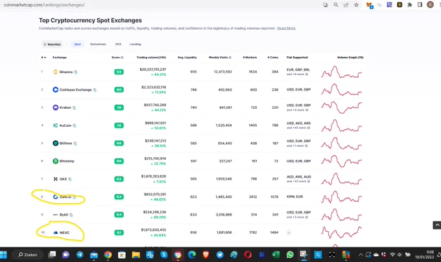Expand Kraken 'and +4 more' fiat list
The height and width of the screenshot is (262, 441).
[x=297, y=110]
